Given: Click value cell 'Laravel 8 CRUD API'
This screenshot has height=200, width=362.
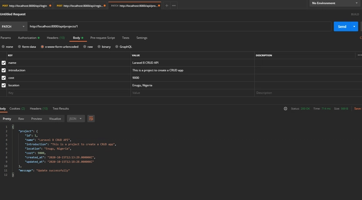Looking at the screenshot, I should 193,63.
